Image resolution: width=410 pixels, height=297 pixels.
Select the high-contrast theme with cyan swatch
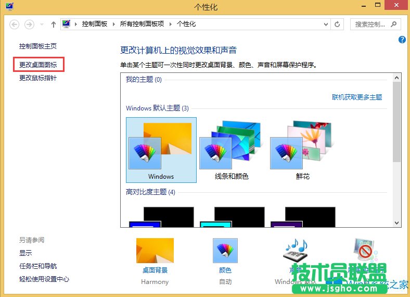click(x=232, y=217)
